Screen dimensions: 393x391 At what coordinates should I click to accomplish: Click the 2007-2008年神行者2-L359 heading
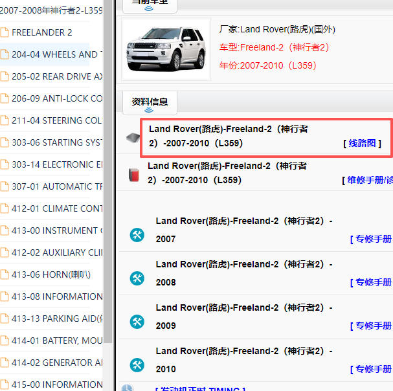[x=51, y=10]
